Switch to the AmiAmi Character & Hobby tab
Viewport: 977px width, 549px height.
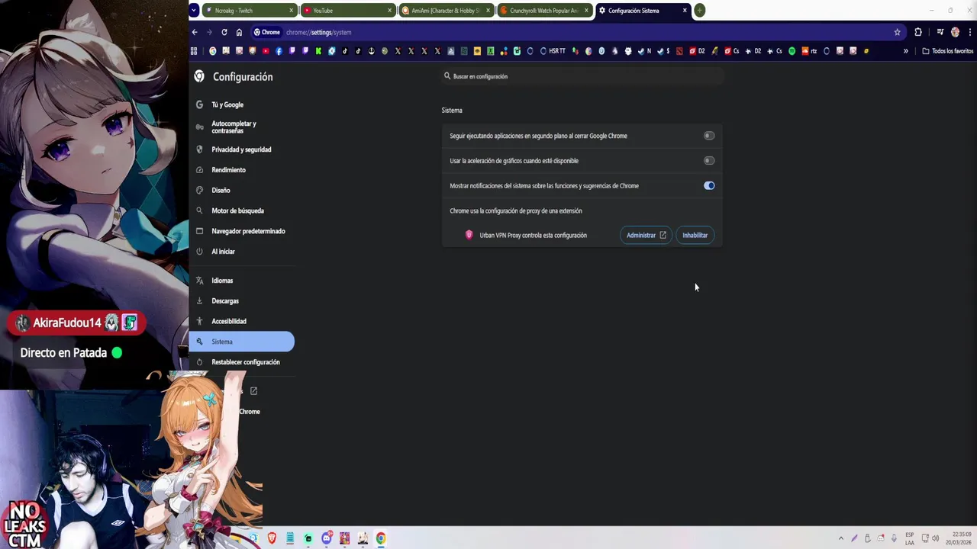[x=447, y=11]
